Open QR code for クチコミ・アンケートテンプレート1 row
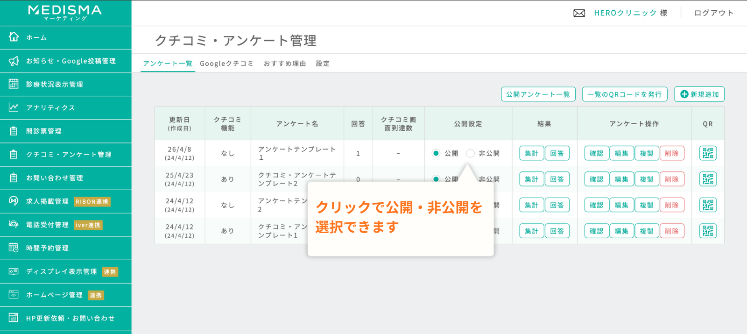This screenshot has height=334, width=747. click(x=708, y=231)
